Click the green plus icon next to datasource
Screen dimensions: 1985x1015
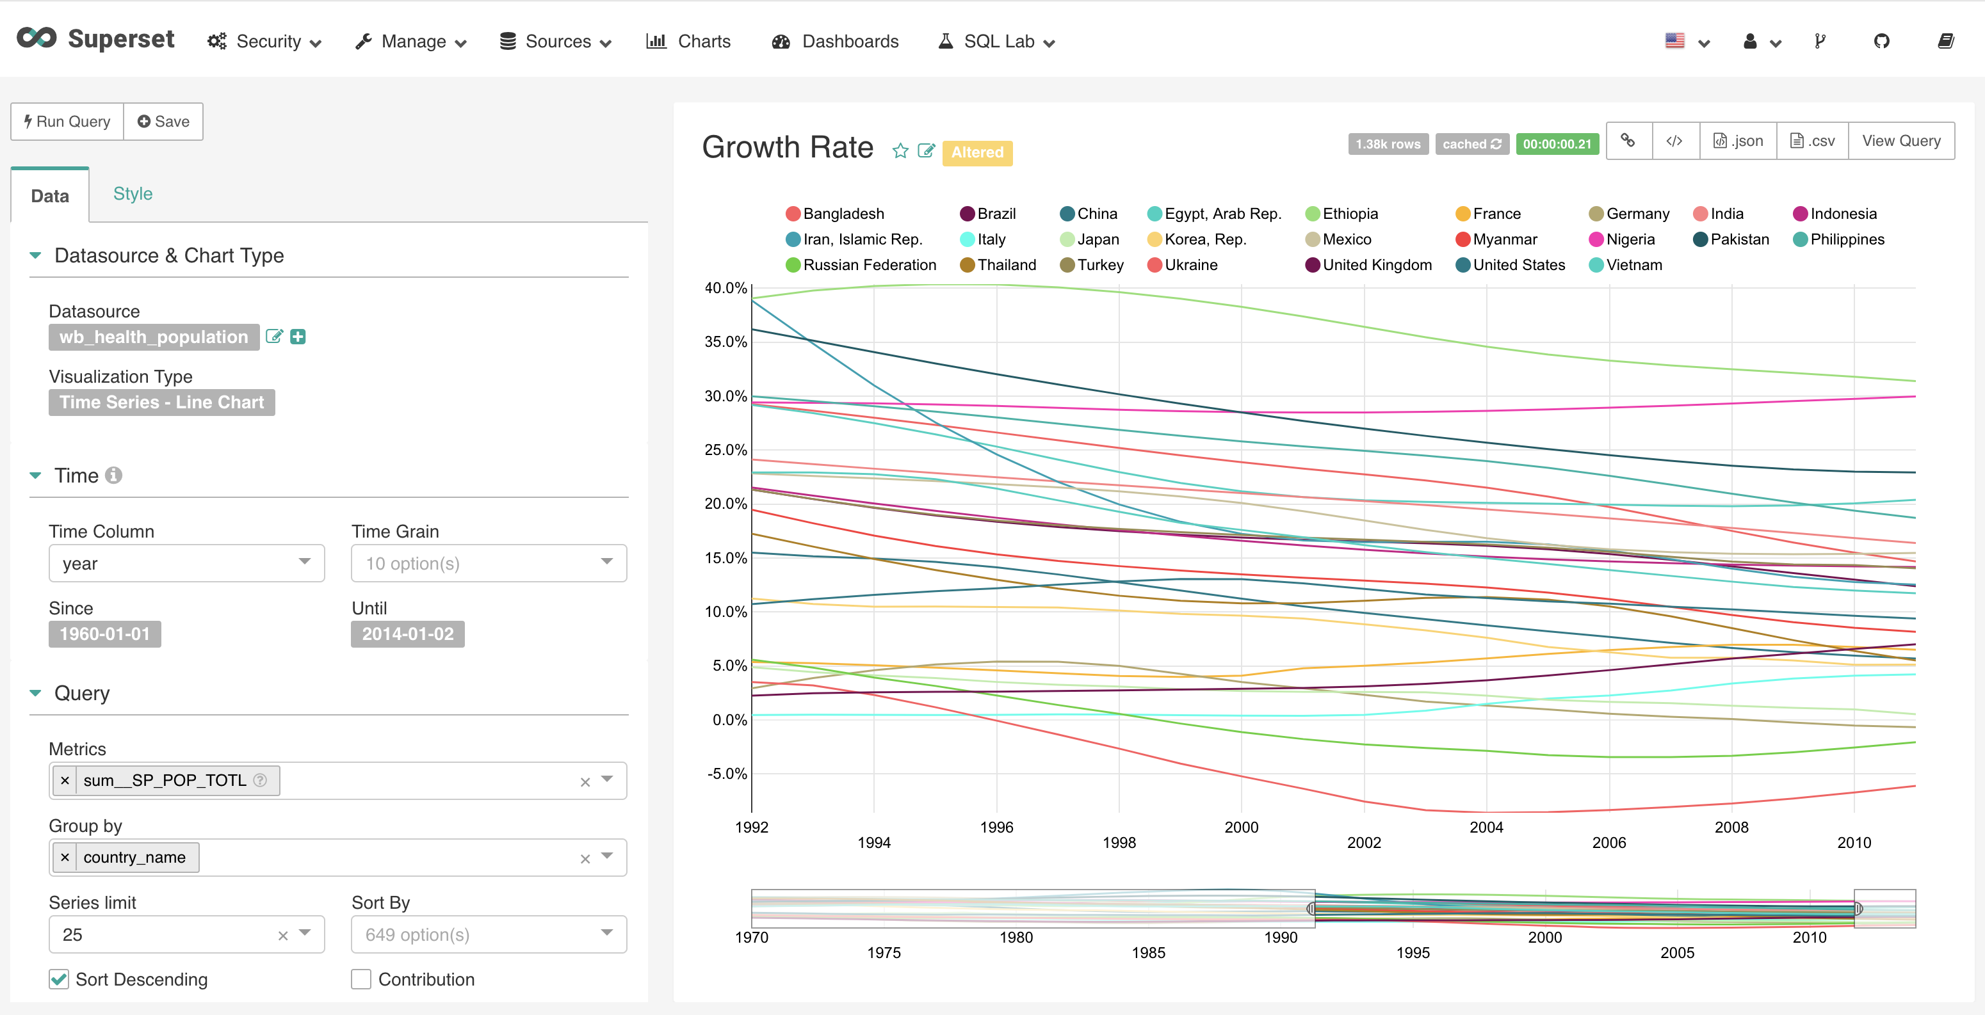[298, 337]
